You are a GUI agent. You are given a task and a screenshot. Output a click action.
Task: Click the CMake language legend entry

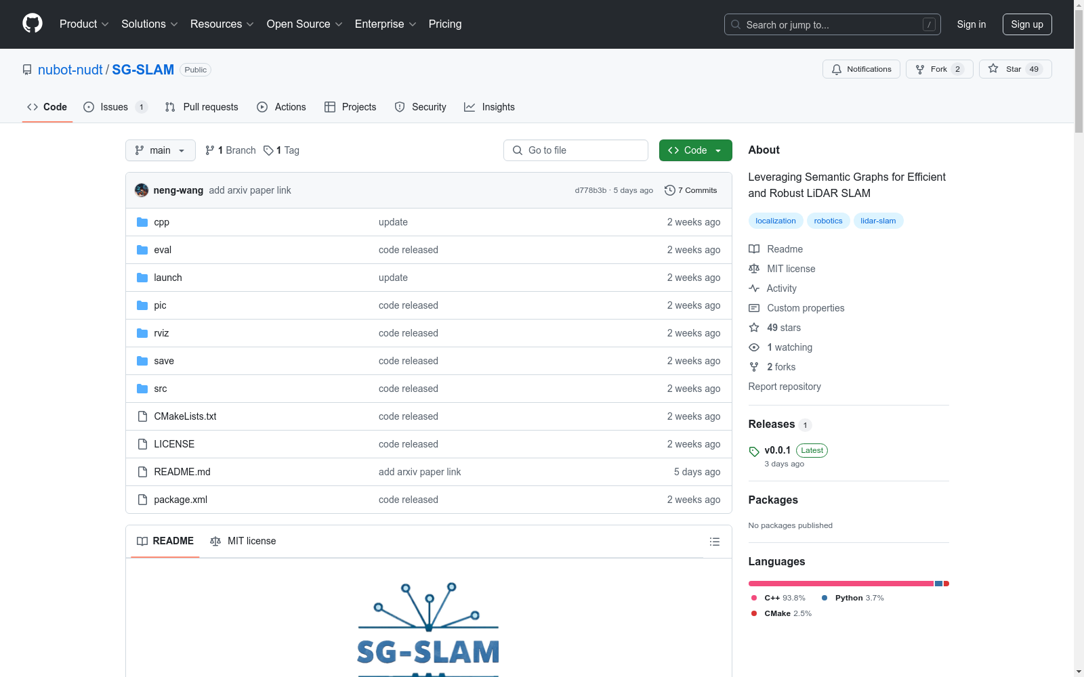(x=781, y=613)
